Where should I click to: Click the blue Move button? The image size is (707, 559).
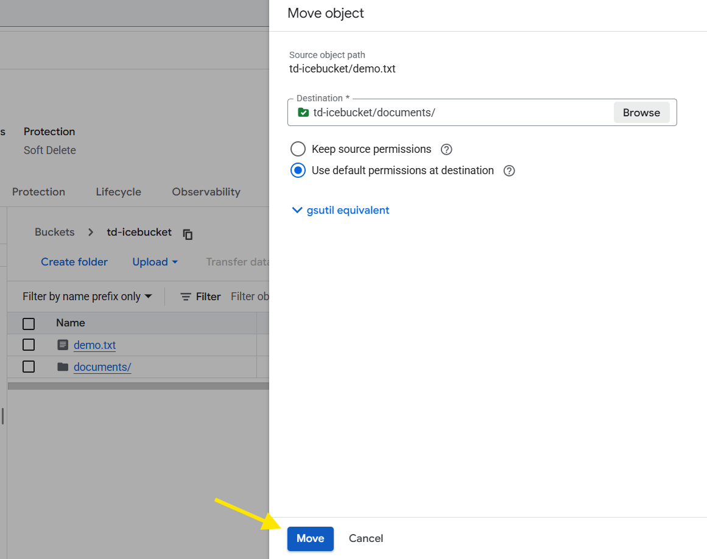point(310,538)
